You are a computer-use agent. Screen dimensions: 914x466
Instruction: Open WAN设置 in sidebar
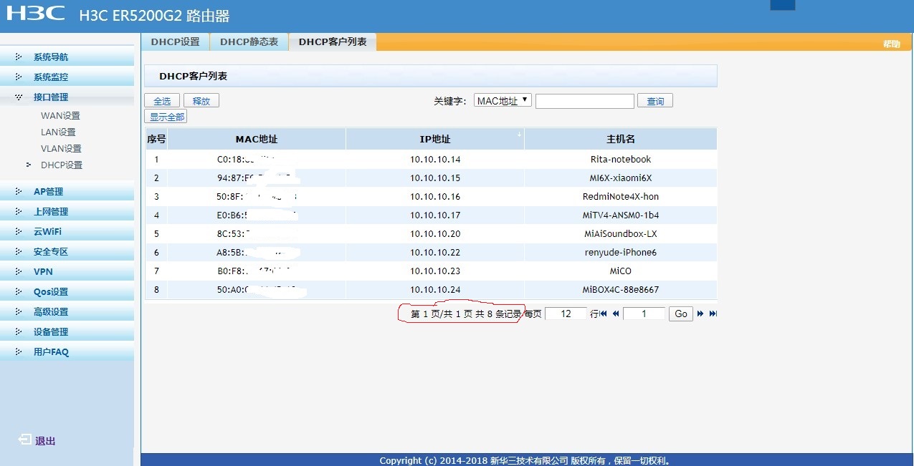pos(60,116)
